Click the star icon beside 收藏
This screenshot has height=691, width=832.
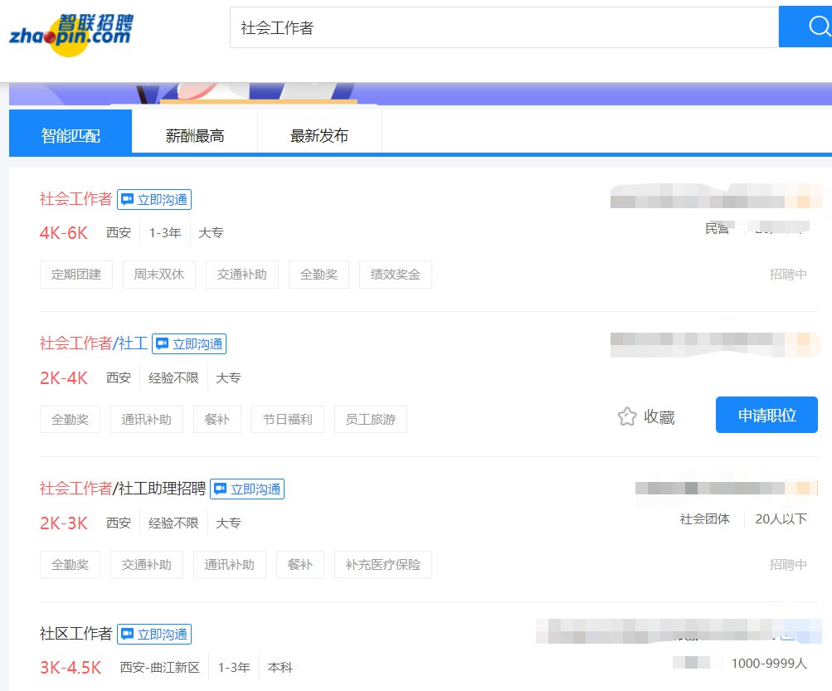point(627,416)
